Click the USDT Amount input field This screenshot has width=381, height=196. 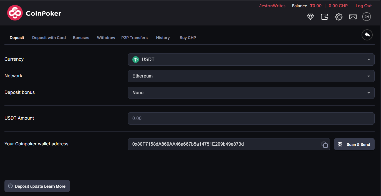tap(251, 118)
